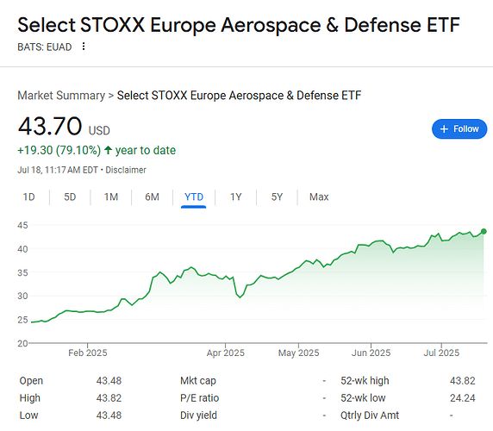Select the YTD tab

pyautogui.click(x=194, y=197)
